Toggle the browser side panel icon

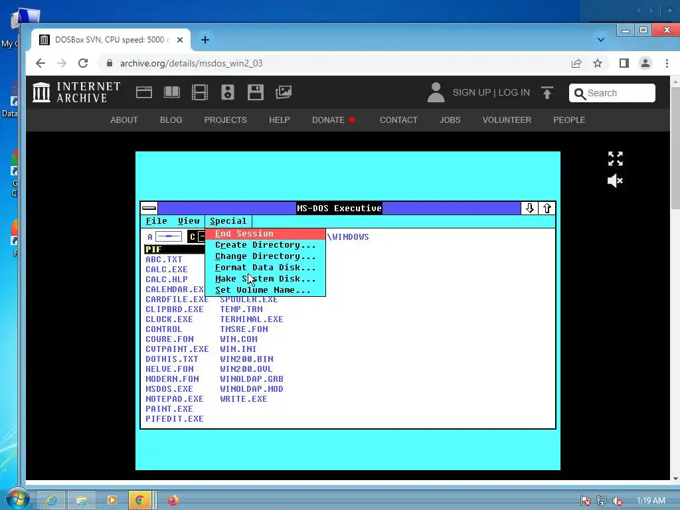[624, 63]
